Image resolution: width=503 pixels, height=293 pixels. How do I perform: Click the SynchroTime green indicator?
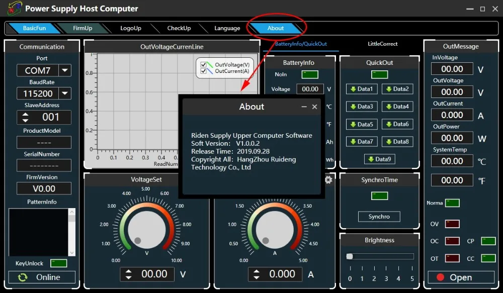coord(379,196)
